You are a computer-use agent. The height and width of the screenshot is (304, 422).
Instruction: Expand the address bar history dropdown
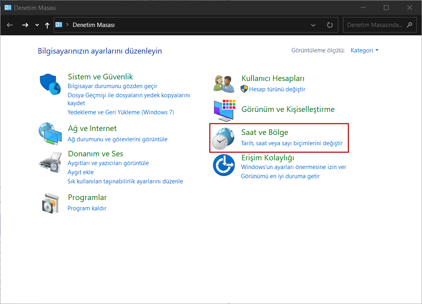[x=314, y=25]
